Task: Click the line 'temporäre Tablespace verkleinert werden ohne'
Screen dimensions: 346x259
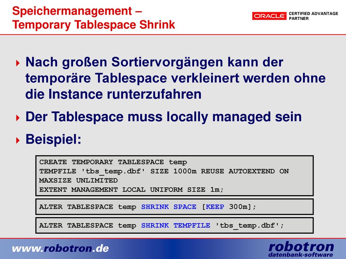Action: 175,78
